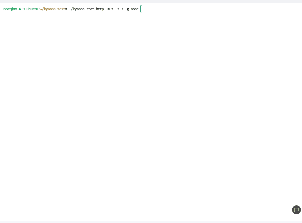
Task: Click the ./kyanos command text
Action: point(76,9)
